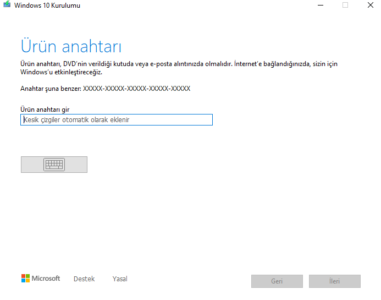Screen dimensions: 381x300
Task: Click the 'Ürün anahtarı gir' label
Action: click(x=45, y=110)
